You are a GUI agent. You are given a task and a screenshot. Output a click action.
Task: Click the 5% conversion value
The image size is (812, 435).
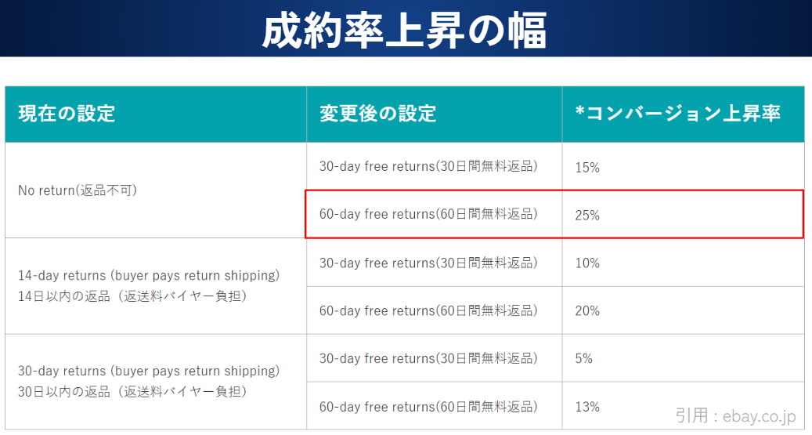584,359
